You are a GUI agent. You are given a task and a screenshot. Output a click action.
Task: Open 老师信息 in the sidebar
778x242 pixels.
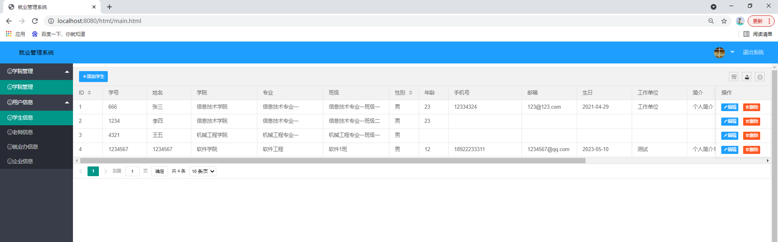(36, 132)
